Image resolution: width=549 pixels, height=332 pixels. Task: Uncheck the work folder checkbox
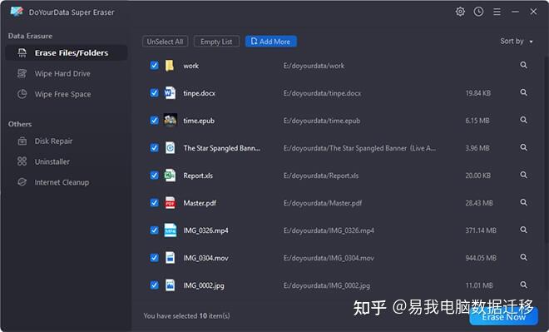tap(154, 66)
